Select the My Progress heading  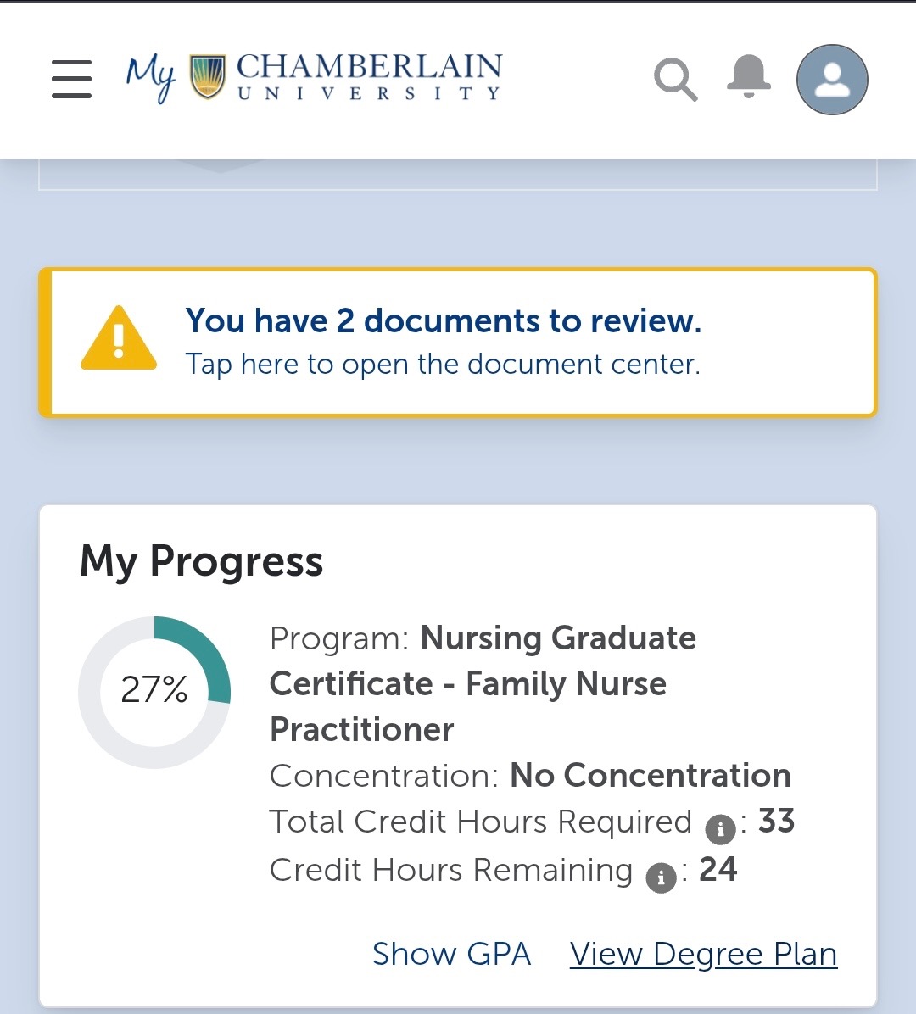click(201, 561)
